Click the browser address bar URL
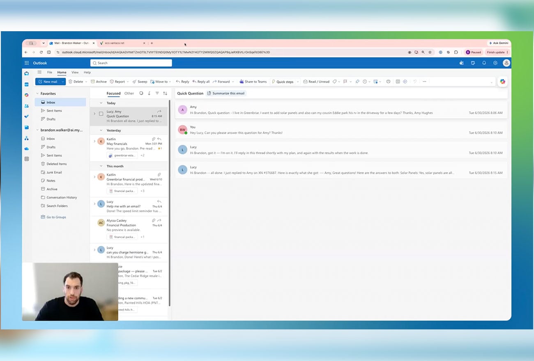This screenshot has height=361, width=534. point(166,52)
